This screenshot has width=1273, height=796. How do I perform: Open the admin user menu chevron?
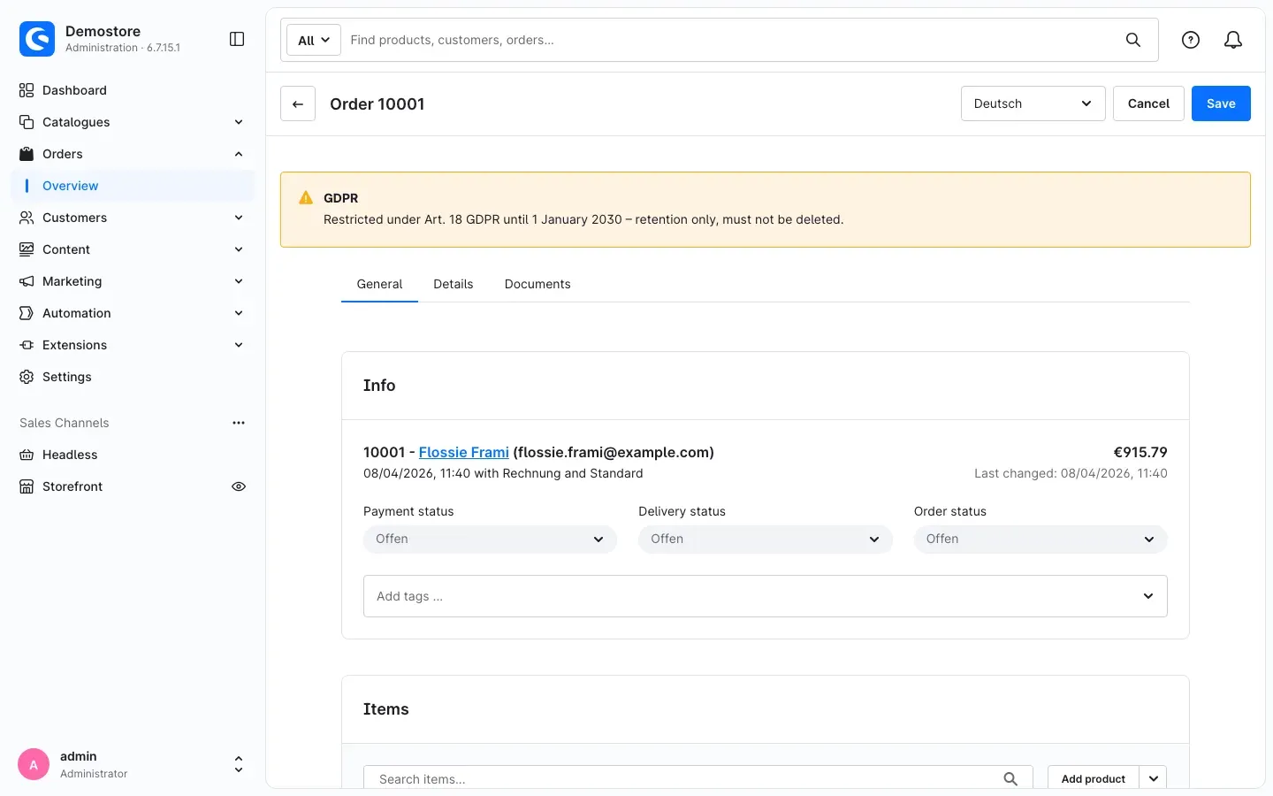(x=239, y=764)
